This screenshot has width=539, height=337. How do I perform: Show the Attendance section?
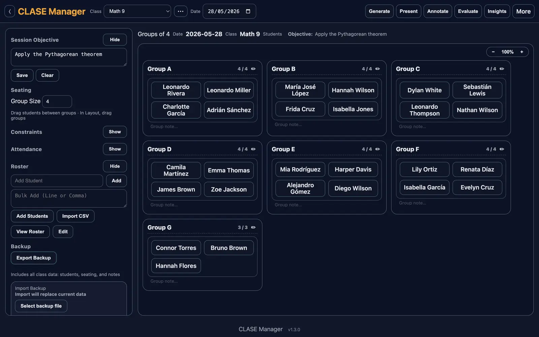click(x=115, y=149)
